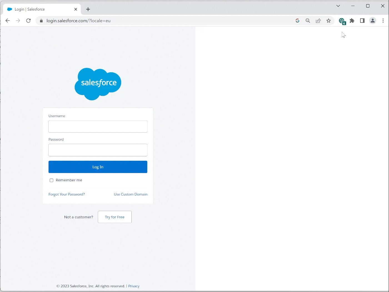This screenshot has height=292, width=389.
Task: View site information lock icon
Action: point(41,21)
